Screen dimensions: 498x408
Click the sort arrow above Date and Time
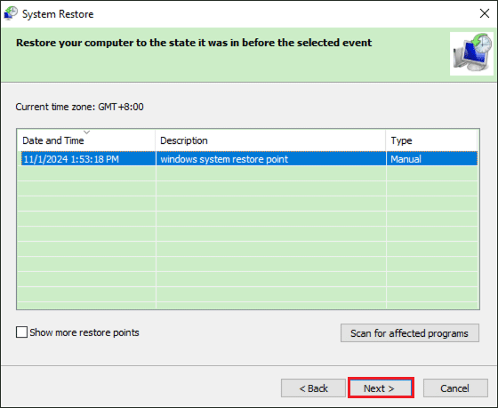[87, 132]
